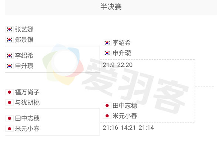Click the flag beside 申升瓒 above the 21:9 score
Screen dimensions: 222x154
[x=107, y=53]
